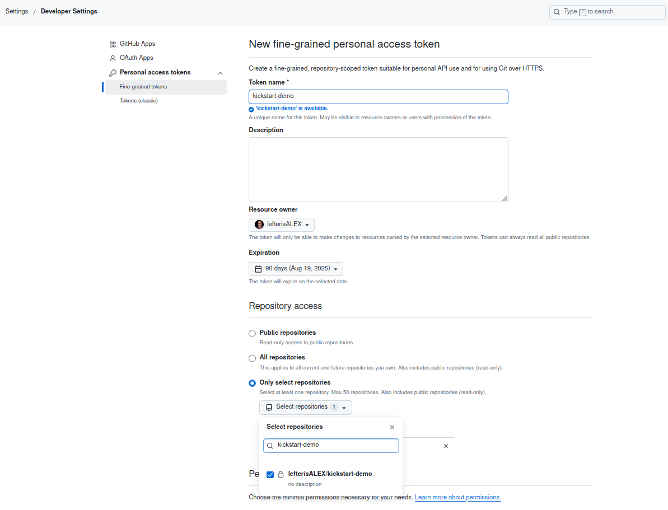Click lefterisALEX/kickstart-demo repository name

click(330, 474)
